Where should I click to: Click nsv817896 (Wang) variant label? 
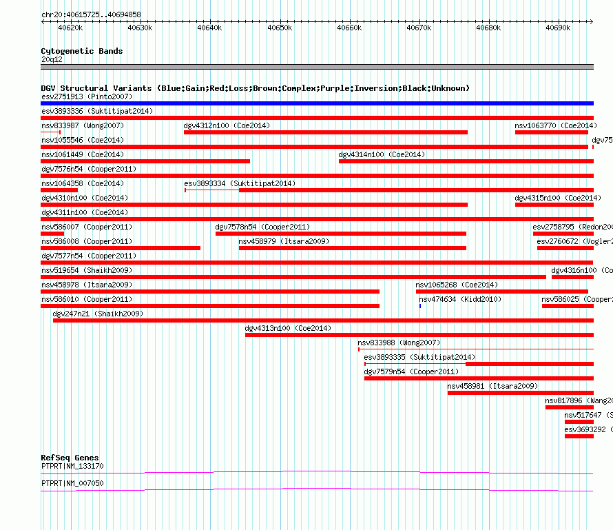[579, 400]
